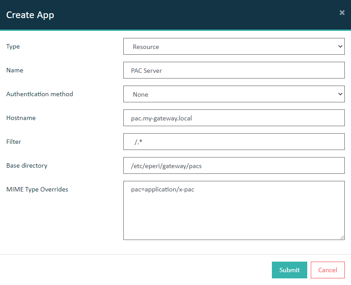Screen dimensions: 351x285
Task: Click the Type label
Action: [13, 47]
